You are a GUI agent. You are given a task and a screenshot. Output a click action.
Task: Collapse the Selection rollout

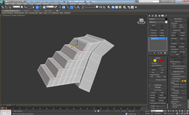click(x=158, y=58)
